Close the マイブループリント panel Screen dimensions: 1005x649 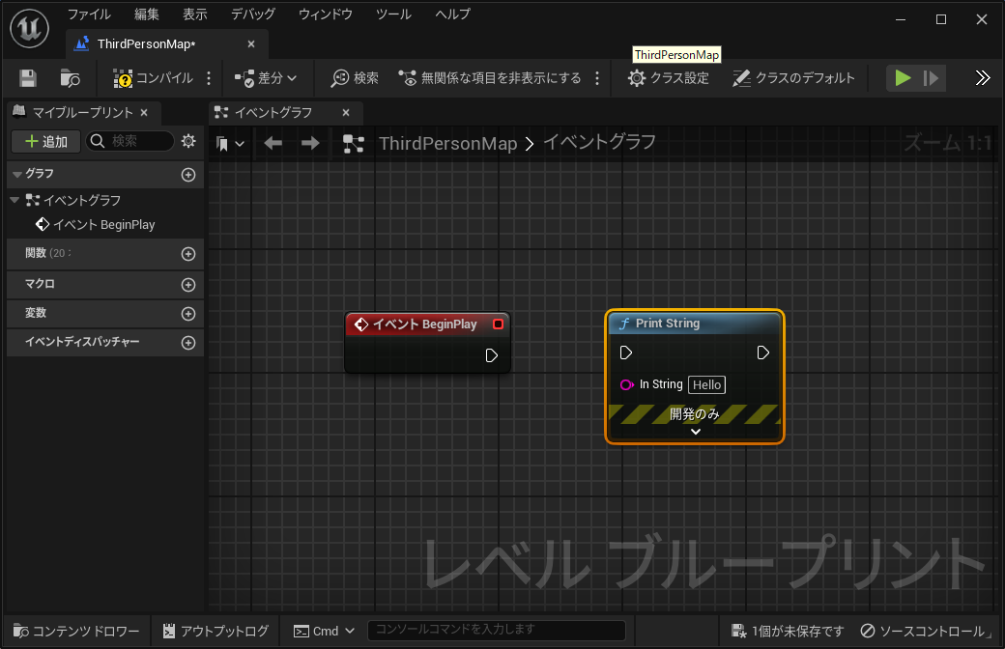tap(144, 113)
